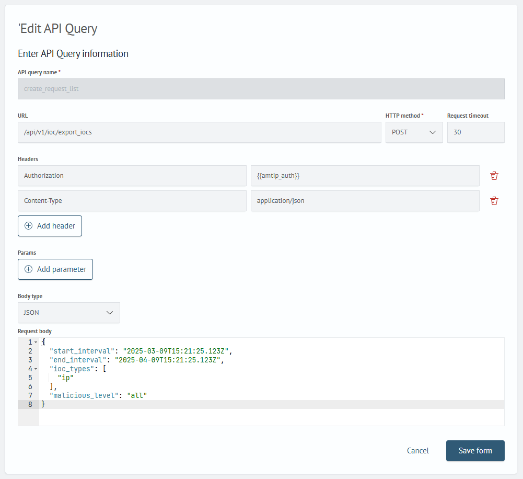Click the "end_interval" key in request body
The height and width of the screenshot is (479, 523).
pos(78,360)
